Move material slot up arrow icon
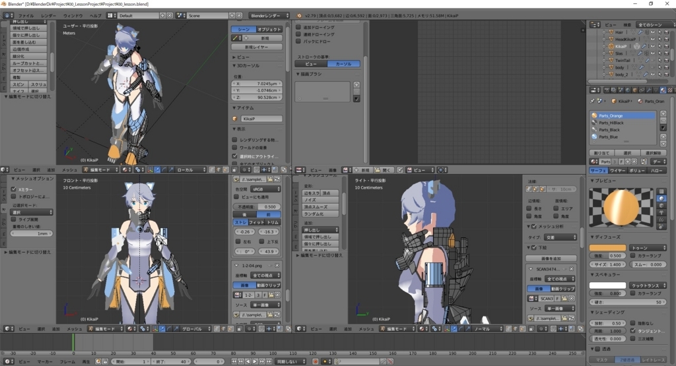This screenshot has width=676, height=366. click(x=663, y=137)
